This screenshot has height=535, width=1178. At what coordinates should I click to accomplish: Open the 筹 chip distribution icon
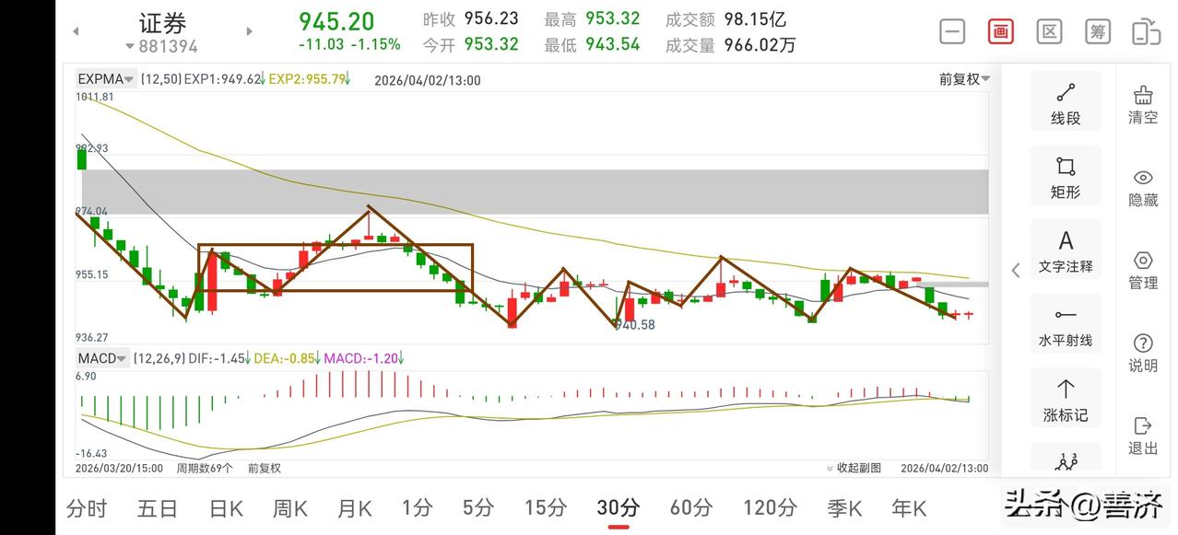(1097, 31)
